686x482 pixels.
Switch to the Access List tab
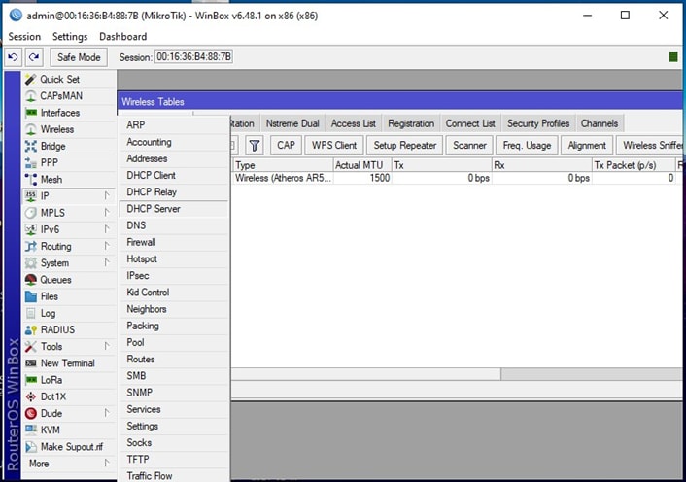coord(353,123)
